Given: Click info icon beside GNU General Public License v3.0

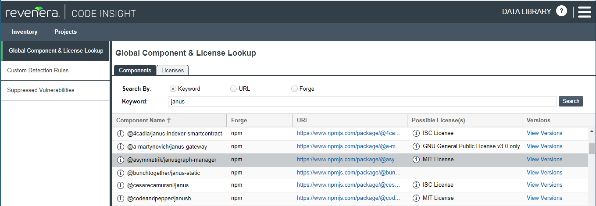Looking at the screenshot, I should tap(416, 146).
